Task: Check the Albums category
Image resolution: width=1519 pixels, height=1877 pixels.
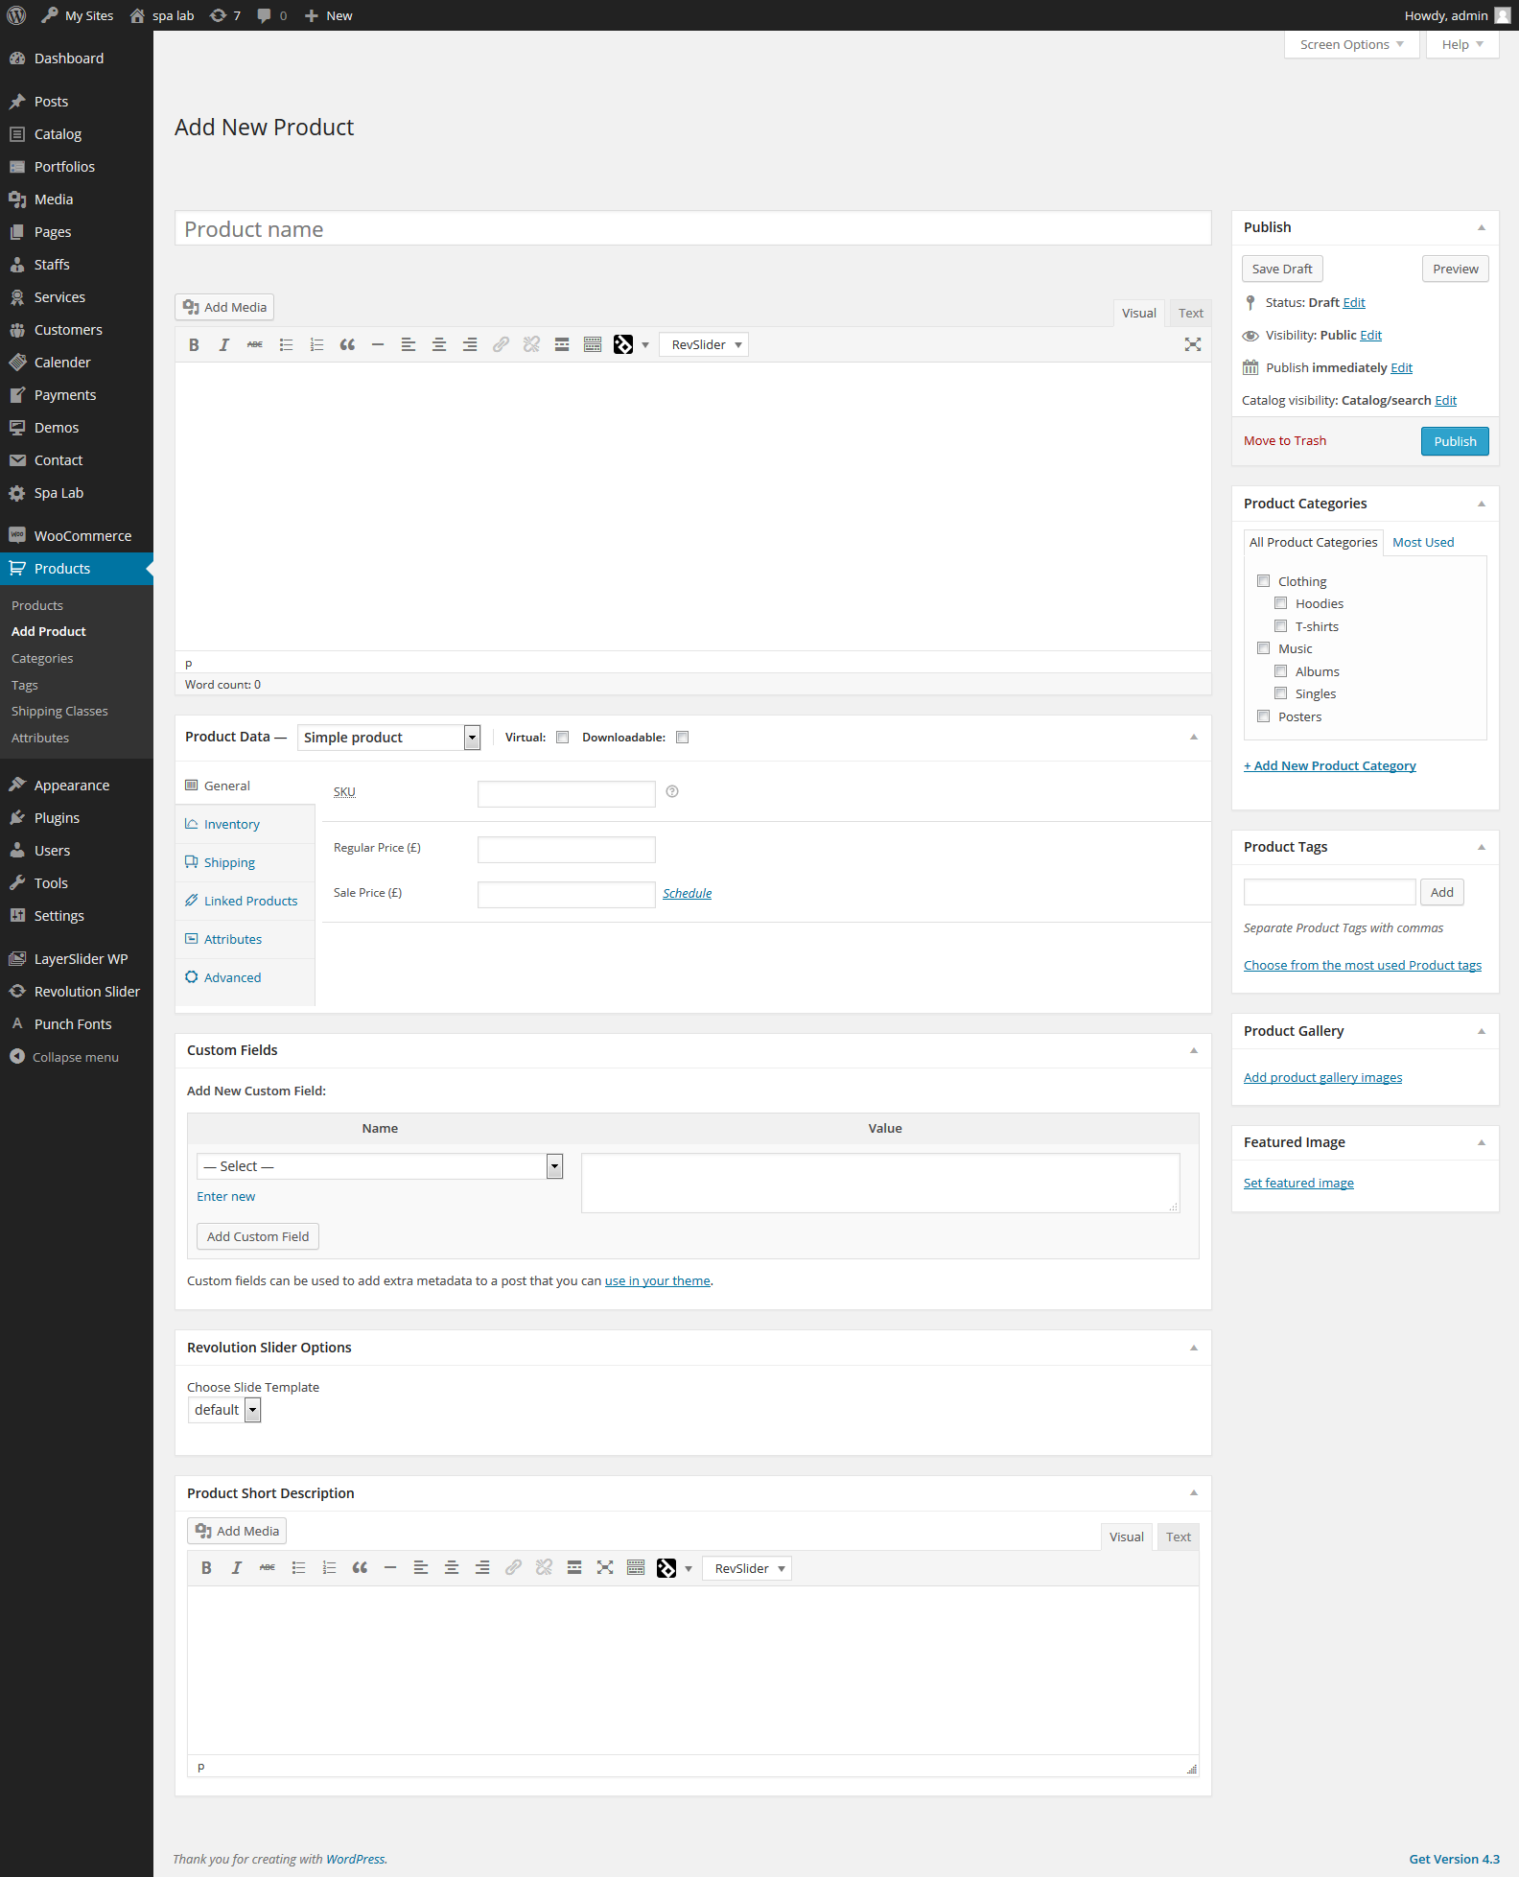Action: point(1281,671)
